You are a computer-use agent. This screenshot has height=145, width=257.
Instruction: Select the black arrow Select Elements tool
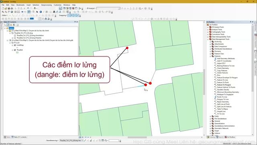pyautogui.click(x=37, y=12)
